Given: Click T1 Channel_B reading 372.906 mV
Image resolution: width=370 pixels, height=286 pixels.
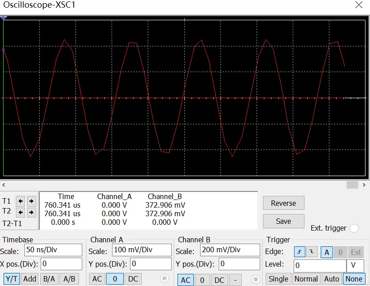Looking at the screenshot, I should coord(165,205).
